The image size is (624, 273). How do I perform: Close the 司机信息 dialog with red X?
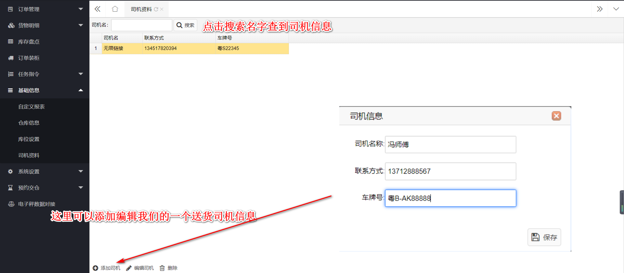(x=556, y=116)
